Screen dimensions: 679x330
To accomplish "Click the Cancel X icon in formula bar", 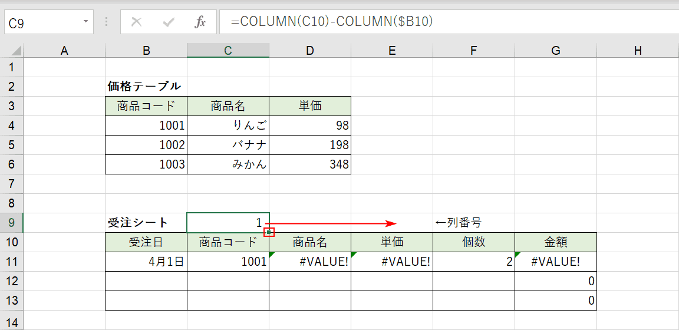I will pyautogui.click(x=136, y=22).
